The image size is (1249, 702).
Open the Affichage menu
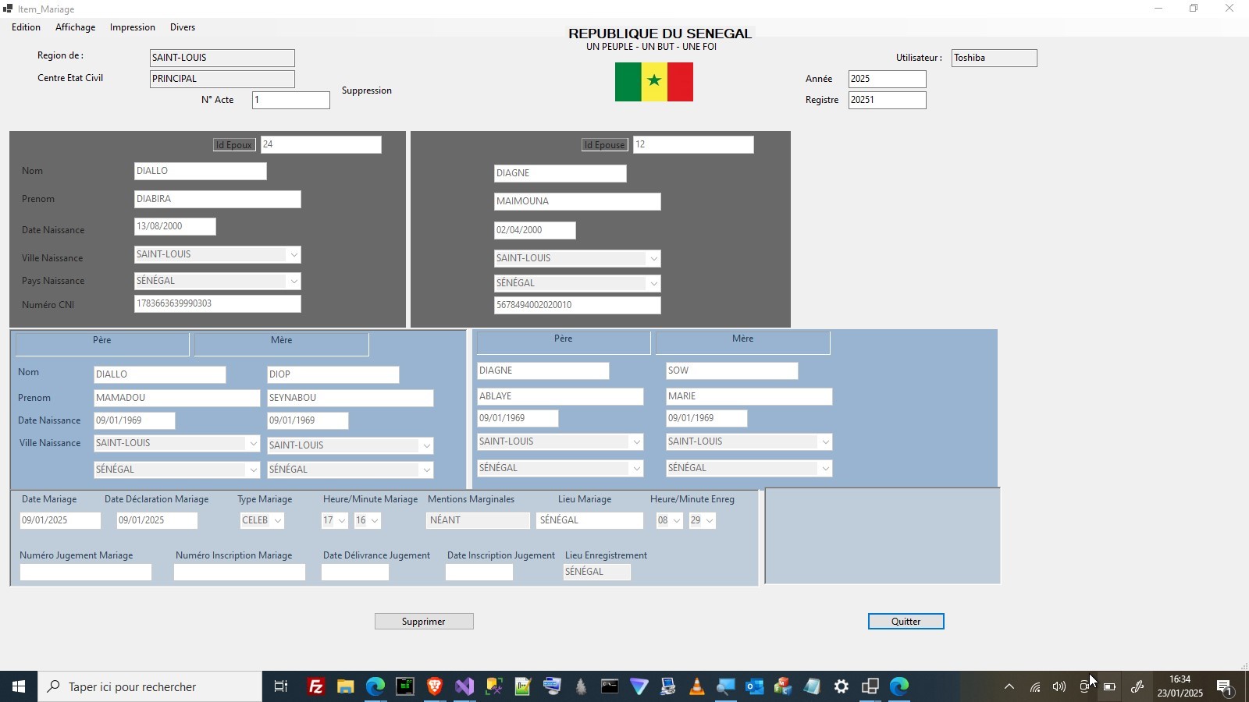click(x=75, y=27)
